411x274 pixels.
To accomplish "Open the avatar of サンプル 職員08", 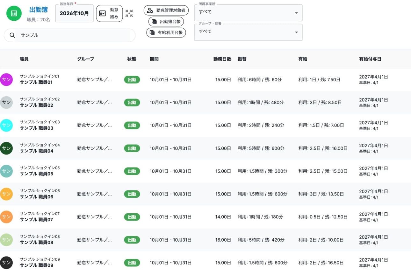I will point(6,240).
